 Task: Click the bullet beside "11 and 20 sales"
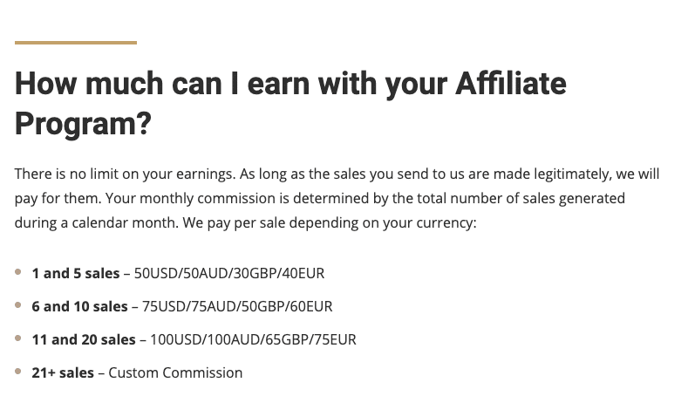(18, 339)
